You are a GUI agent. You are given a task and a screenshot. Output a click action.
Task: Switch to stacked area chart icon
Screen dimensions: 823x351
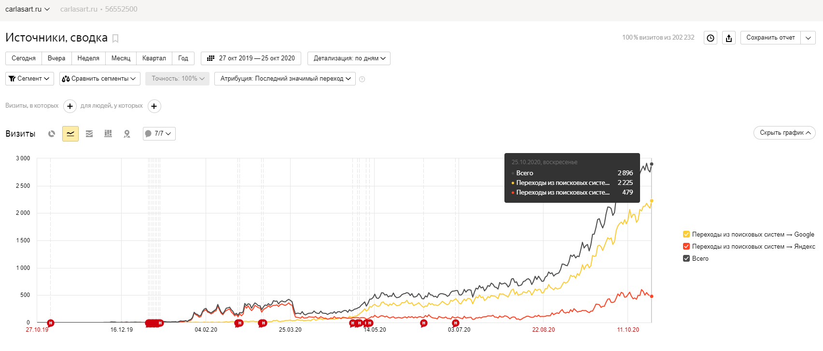tap(89, 134)
